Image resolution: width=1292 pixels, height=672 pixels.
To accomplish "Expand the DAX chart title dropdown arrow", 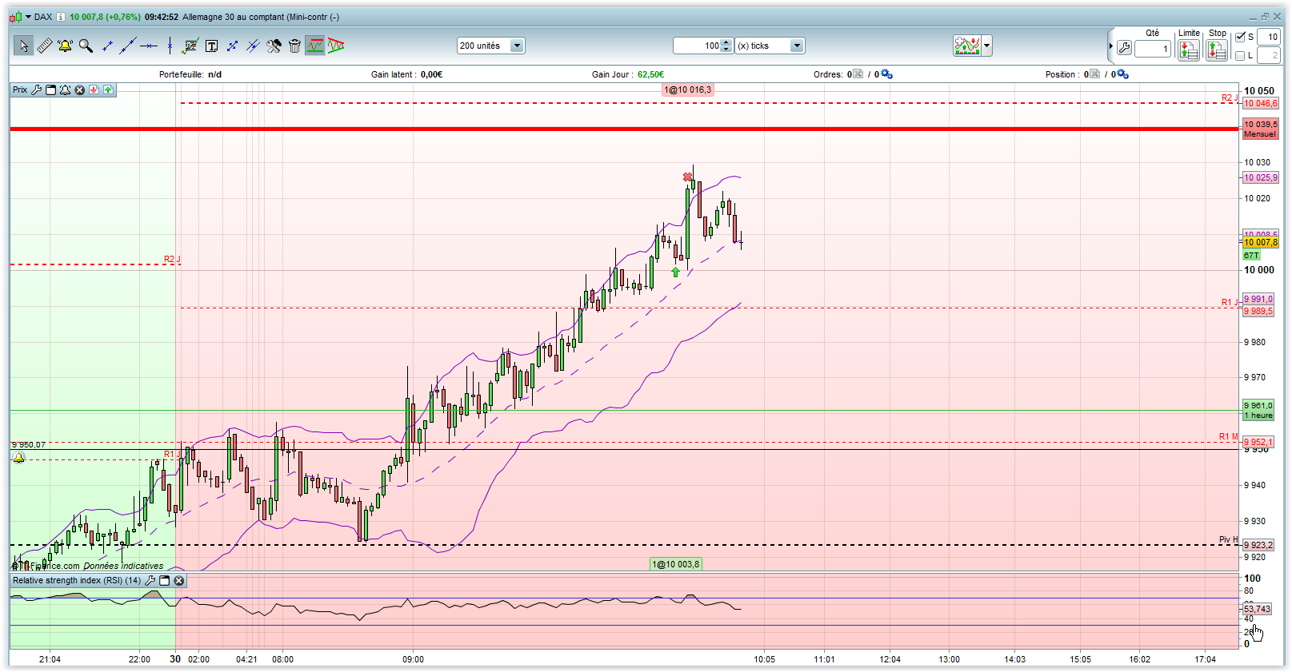I will [29, 17].
